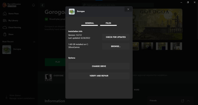Open the Store bag icon
Image resolution: width=198 pixels, height=105 pixels.
point(5,34)
